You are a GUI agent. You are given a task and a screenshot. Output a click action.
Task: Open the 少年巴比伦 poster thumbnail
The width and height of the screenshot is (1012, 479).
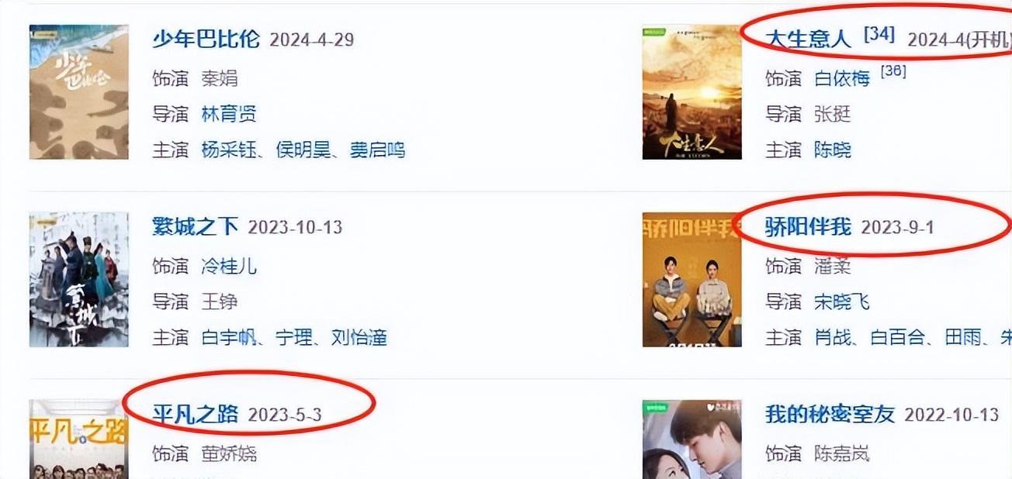78,92
